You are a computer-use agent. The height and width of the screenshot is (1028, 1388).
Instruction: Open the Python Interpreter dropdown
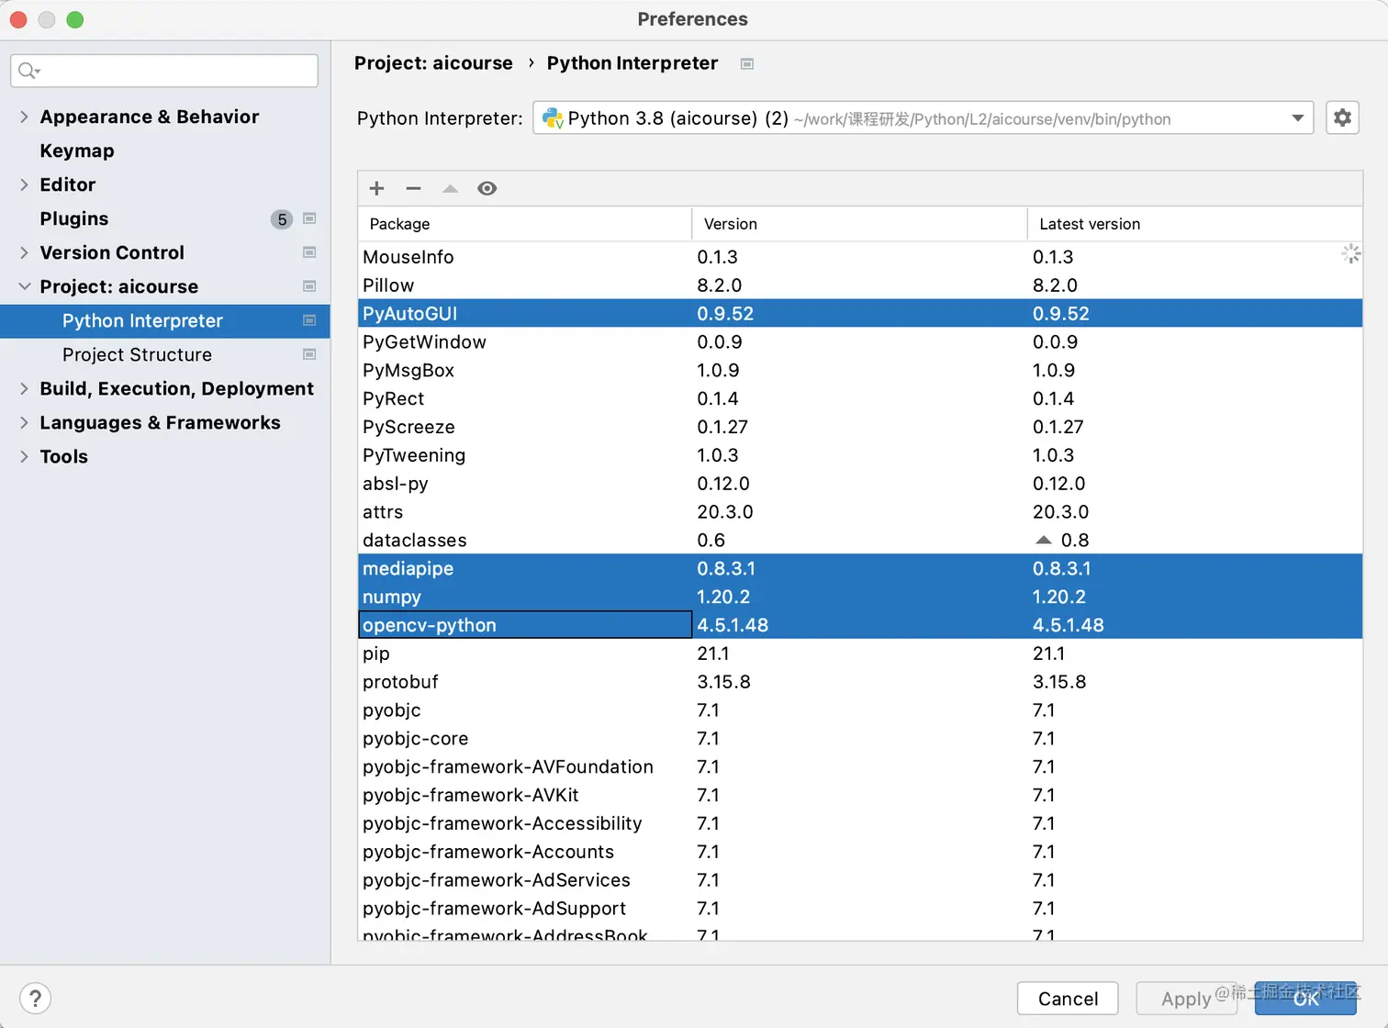coord(923,118)
